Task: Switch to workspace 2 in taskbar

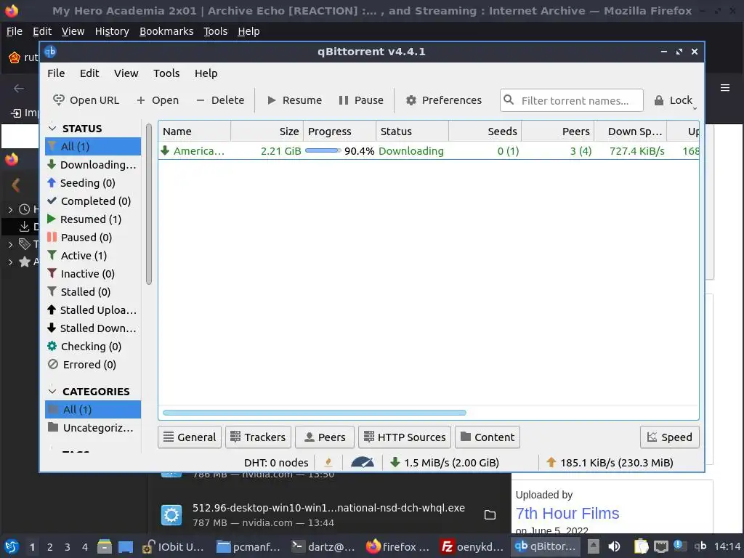Action: tap(50, 547)
